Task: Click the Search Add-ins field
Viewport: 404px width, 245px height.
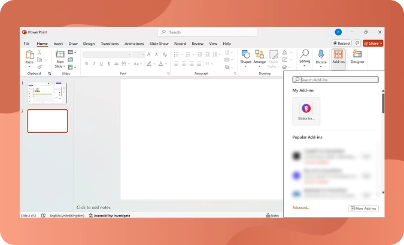Action: coord(335,80)
